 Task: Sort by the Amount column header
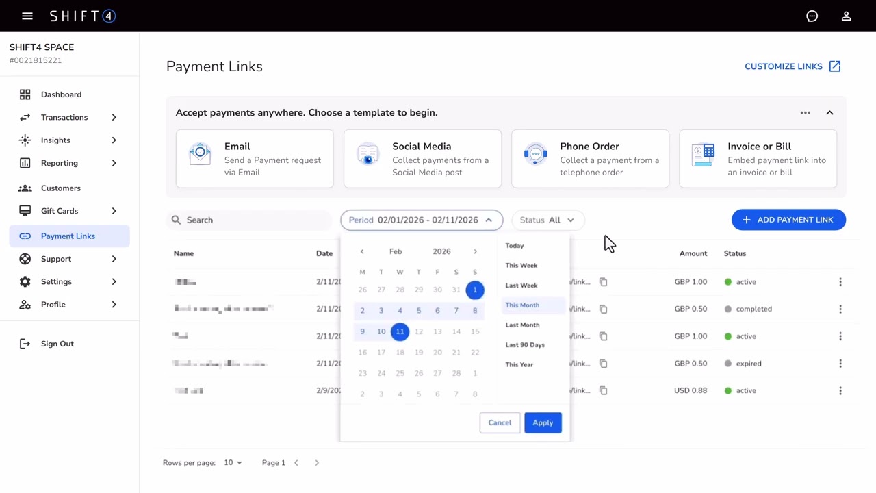(693, 253)
